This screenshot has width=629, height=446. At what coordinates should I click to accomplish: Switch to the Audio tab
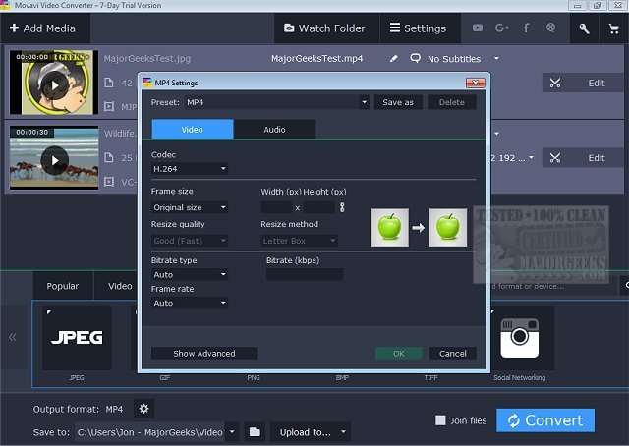(274, 129)
